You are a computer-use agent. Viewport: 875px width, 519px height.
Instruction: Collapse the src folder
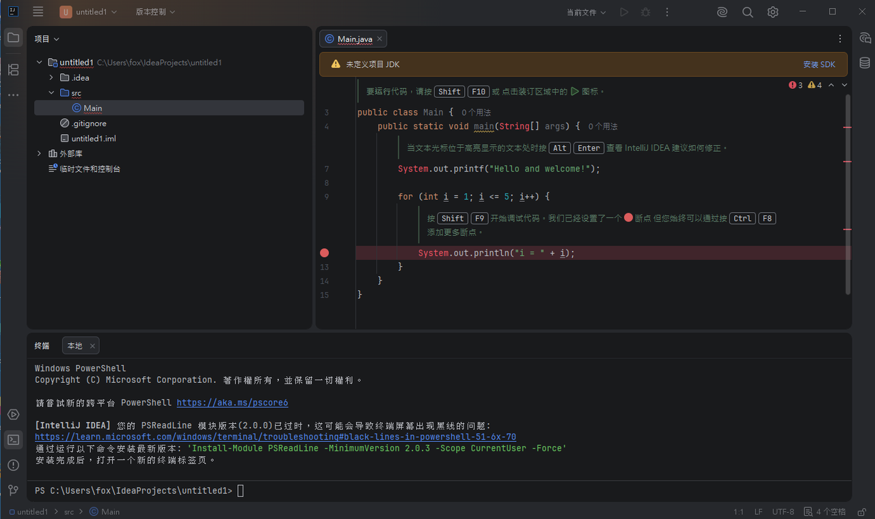click(x=52, y=93)
